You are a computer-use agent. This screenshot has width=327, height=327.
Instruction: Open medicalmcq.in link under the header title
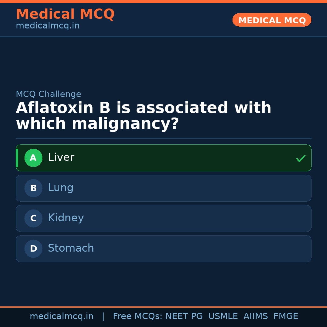pos(48,26)
